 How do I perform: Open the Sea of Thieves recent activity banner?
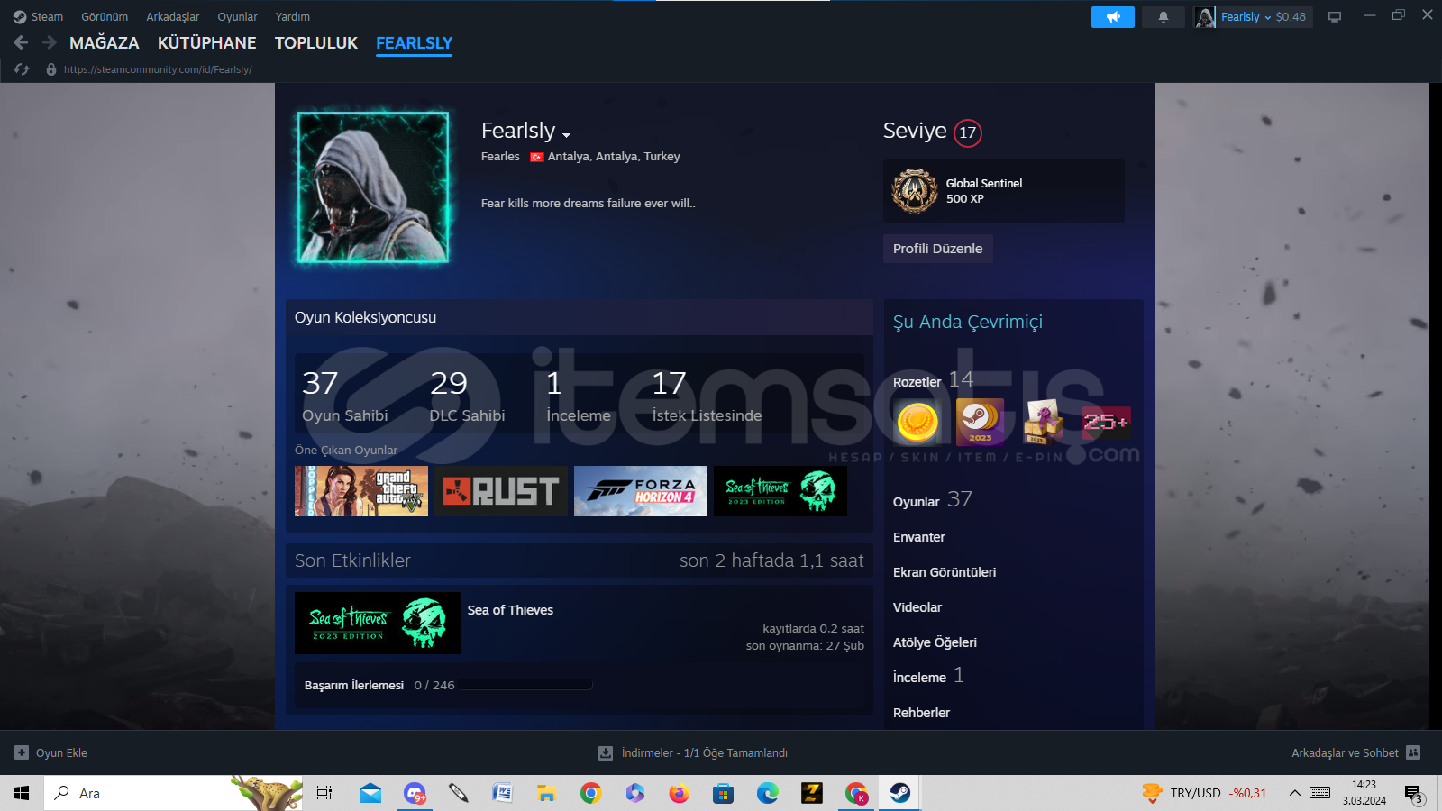[x=378, y=623]
